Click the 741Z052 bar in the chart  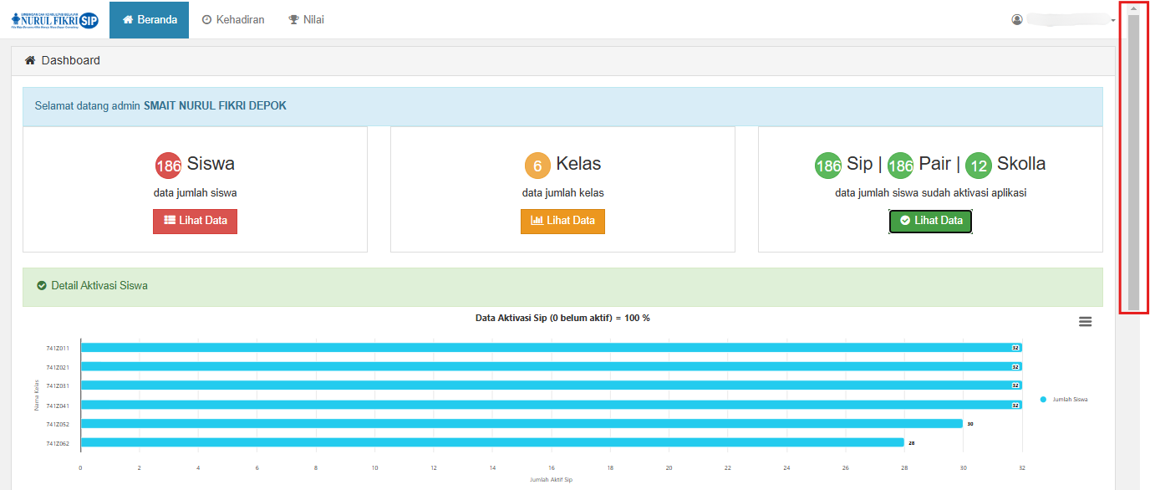click(521, 424)
